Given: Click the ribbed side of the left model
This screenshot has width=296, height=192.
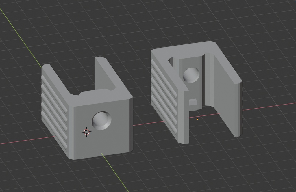Looking at the screenshot, I should (54, 113).
